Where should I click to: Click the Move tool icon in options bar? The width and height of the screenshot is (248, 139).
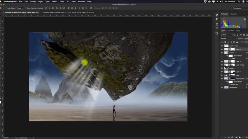tap(1, 8)
